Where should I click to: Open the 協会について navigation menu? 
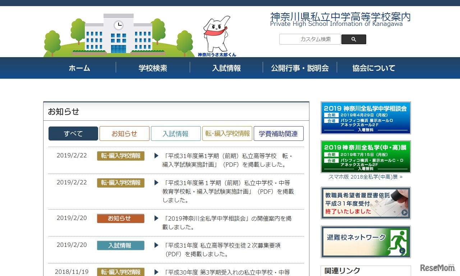(x=373, y=68)
